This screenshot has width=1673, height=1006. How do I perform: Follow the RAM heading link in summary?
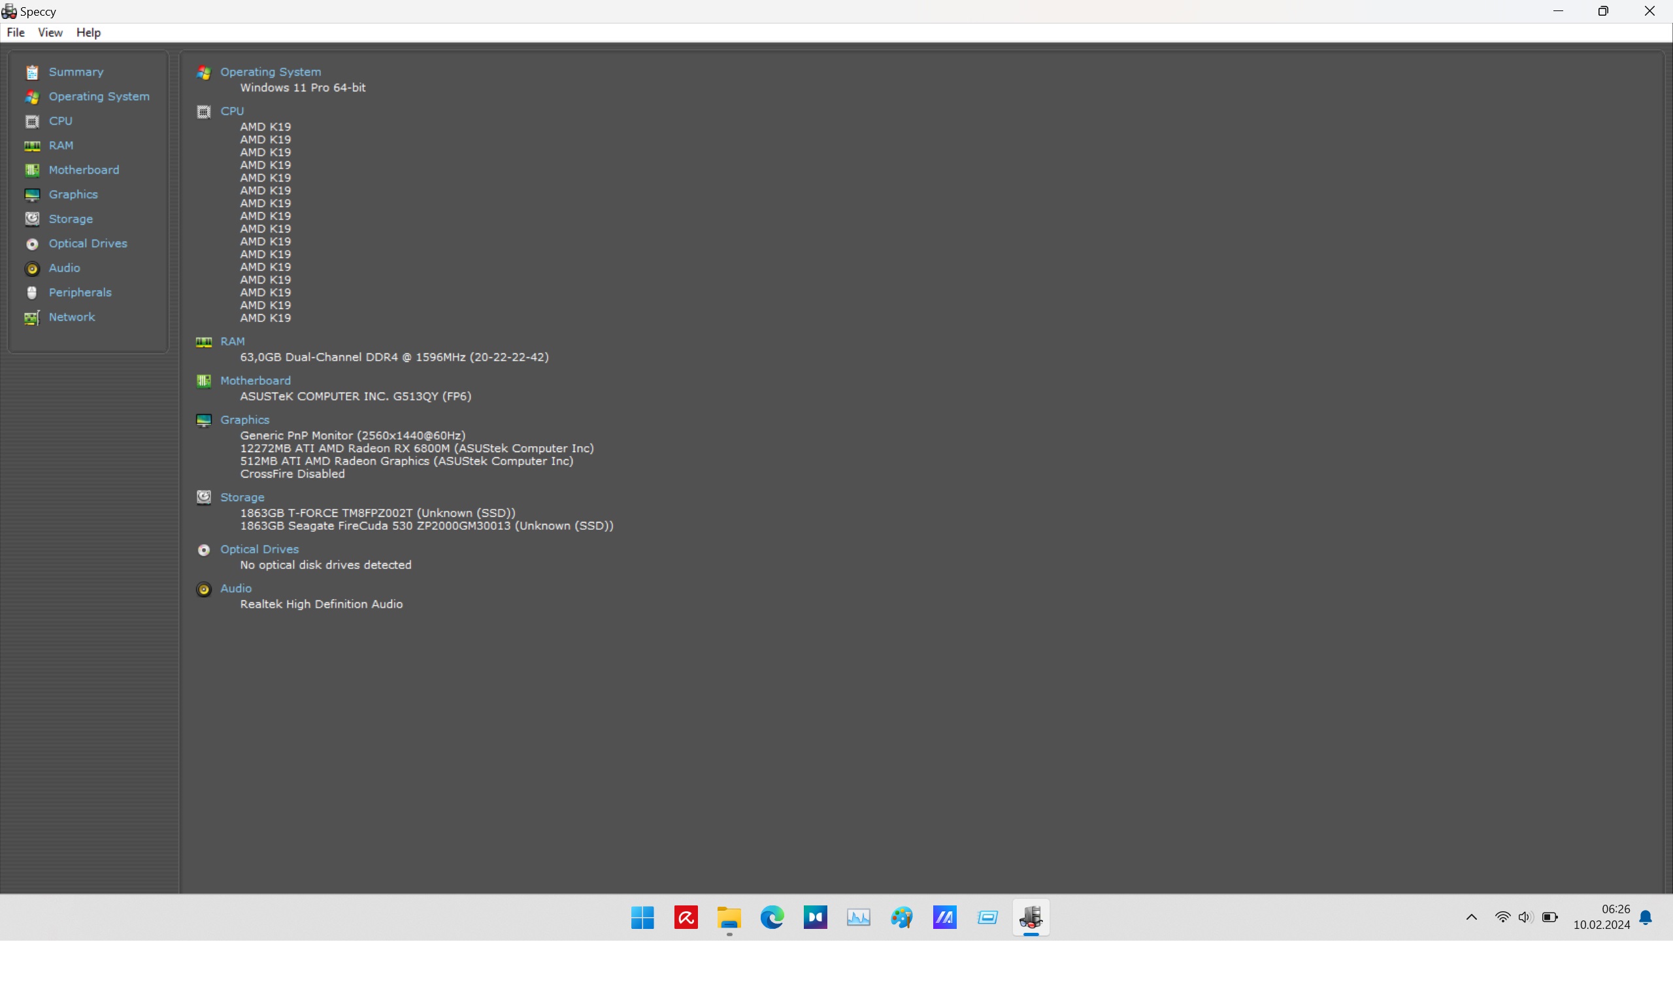[232, 341]
